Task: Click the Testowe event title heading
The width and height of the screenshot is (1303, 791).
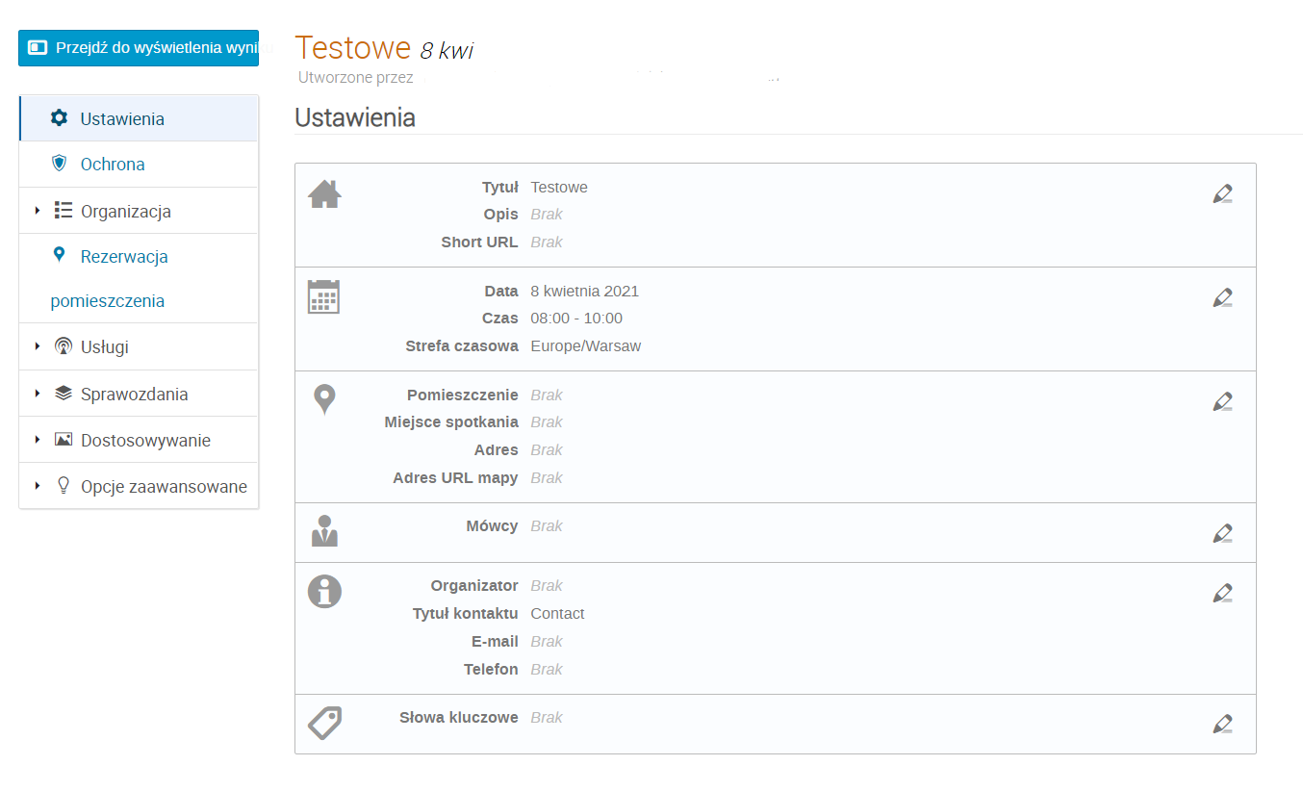Action: click(x=353, y=48)
